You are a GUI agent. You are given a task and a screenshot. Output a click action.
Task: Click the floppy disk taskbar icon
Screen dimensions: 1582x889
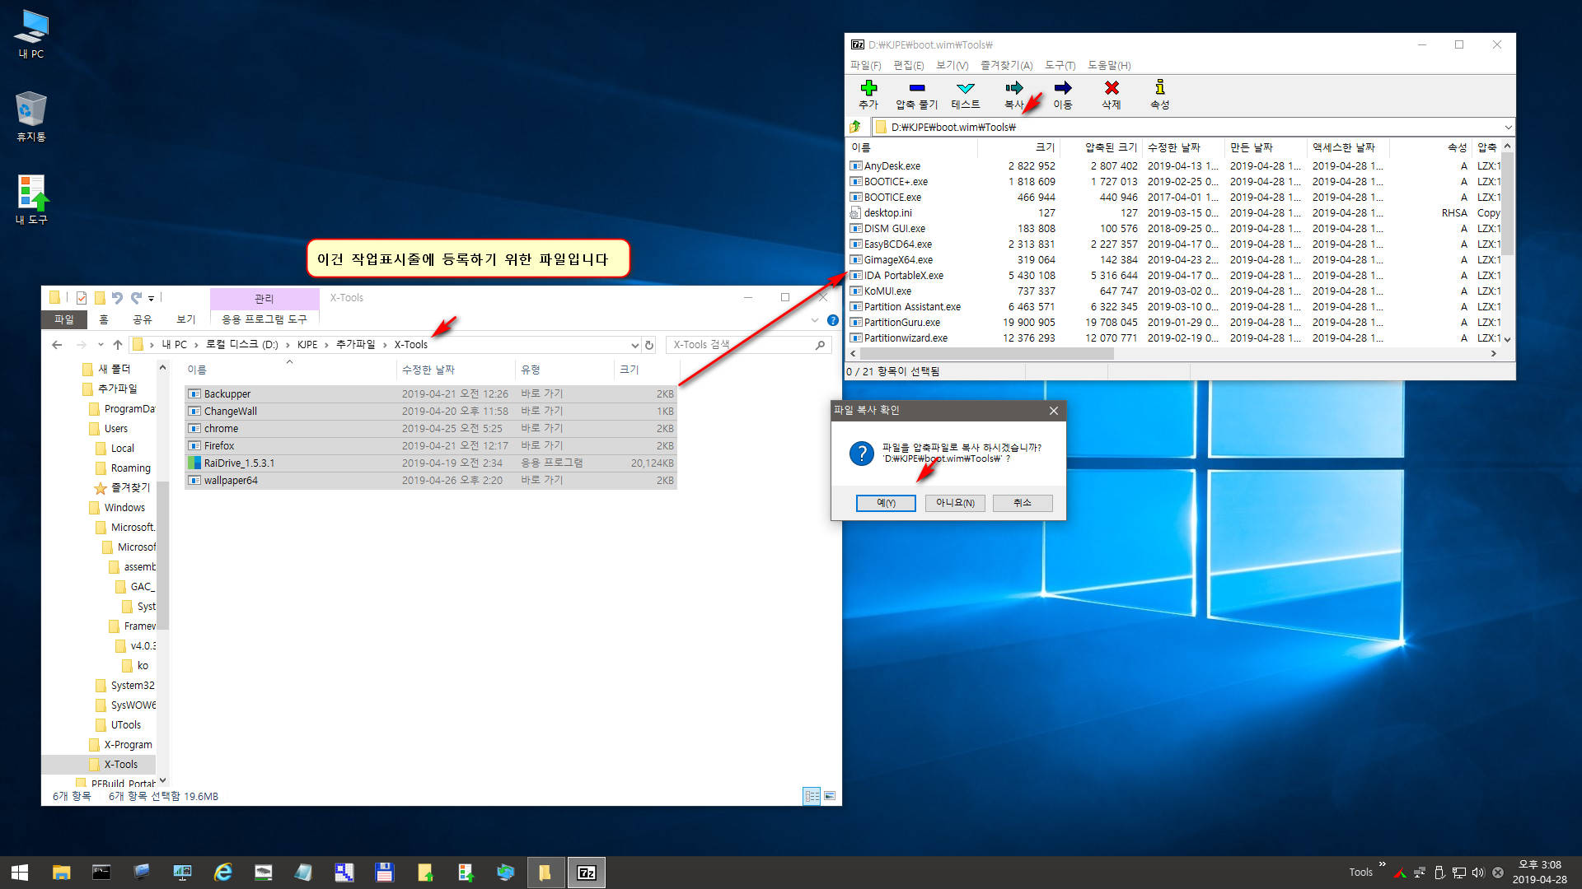[x=384, y=873]
